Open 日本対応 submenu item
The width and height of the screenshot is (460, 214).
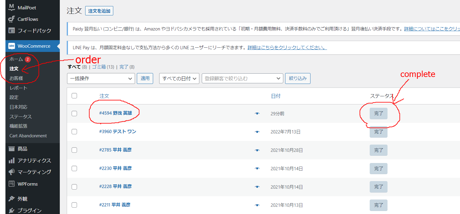pos(18,107)
